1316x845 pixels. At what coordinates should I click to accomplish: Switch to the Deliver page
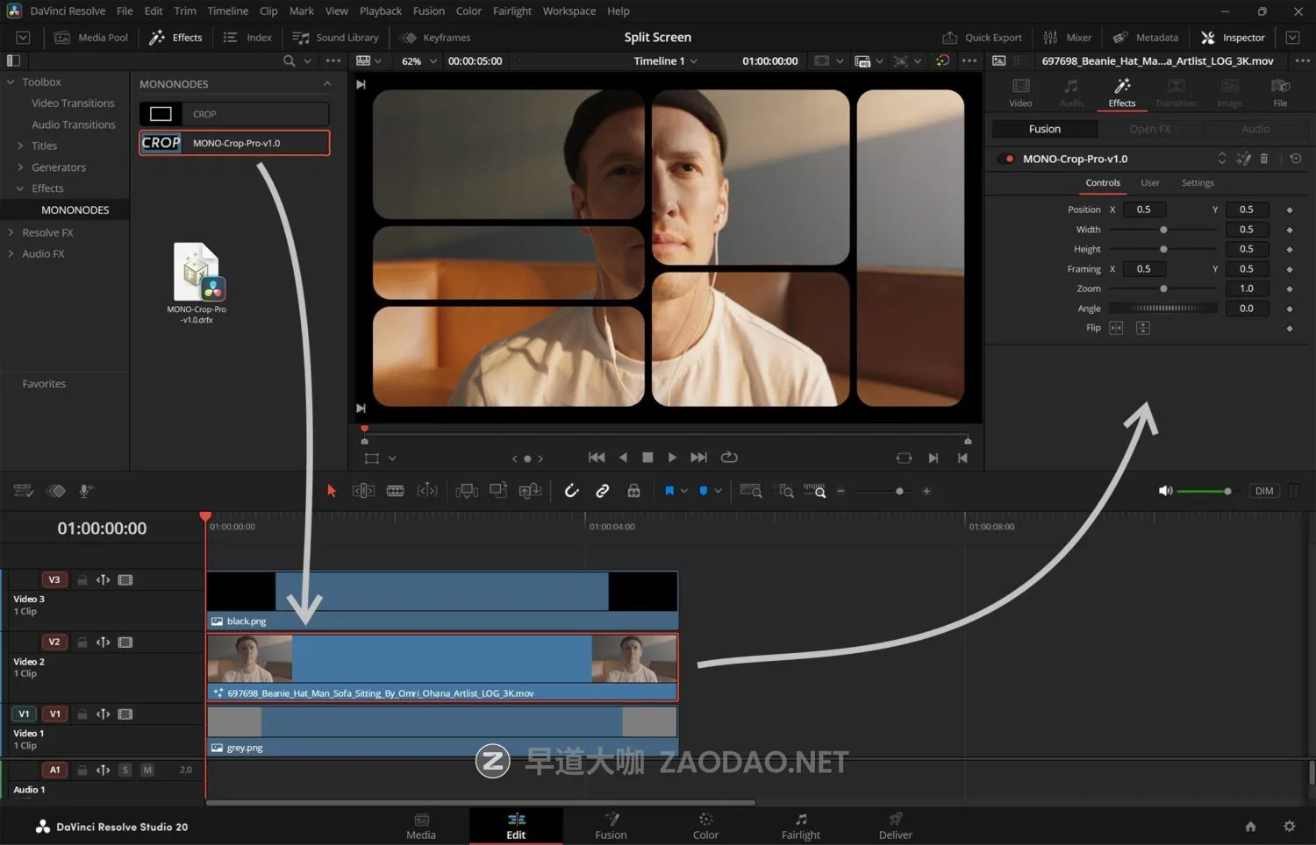[x=896, y=826]
